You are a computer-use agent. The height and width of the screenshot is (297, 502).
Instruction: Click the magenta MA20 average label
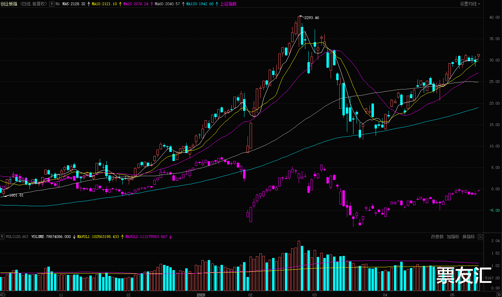(136, 4)
